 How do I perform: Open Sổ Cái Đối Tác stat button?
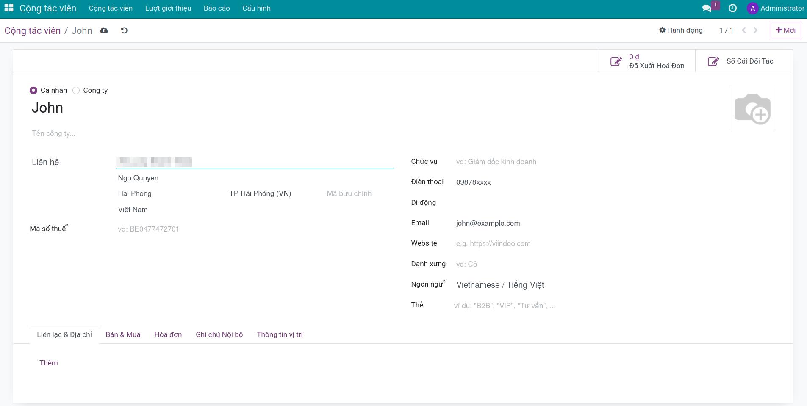tap(744, 61)
